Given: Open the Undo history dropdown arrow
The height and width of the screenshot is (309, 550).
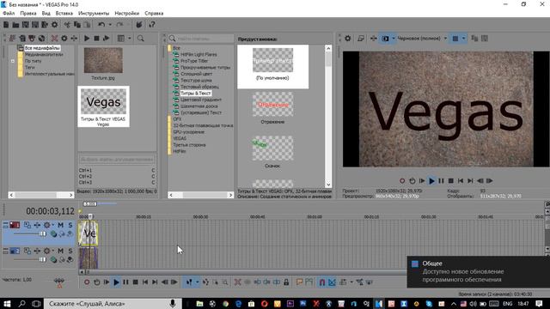Looking at the screenshot, I should point(110,25).
